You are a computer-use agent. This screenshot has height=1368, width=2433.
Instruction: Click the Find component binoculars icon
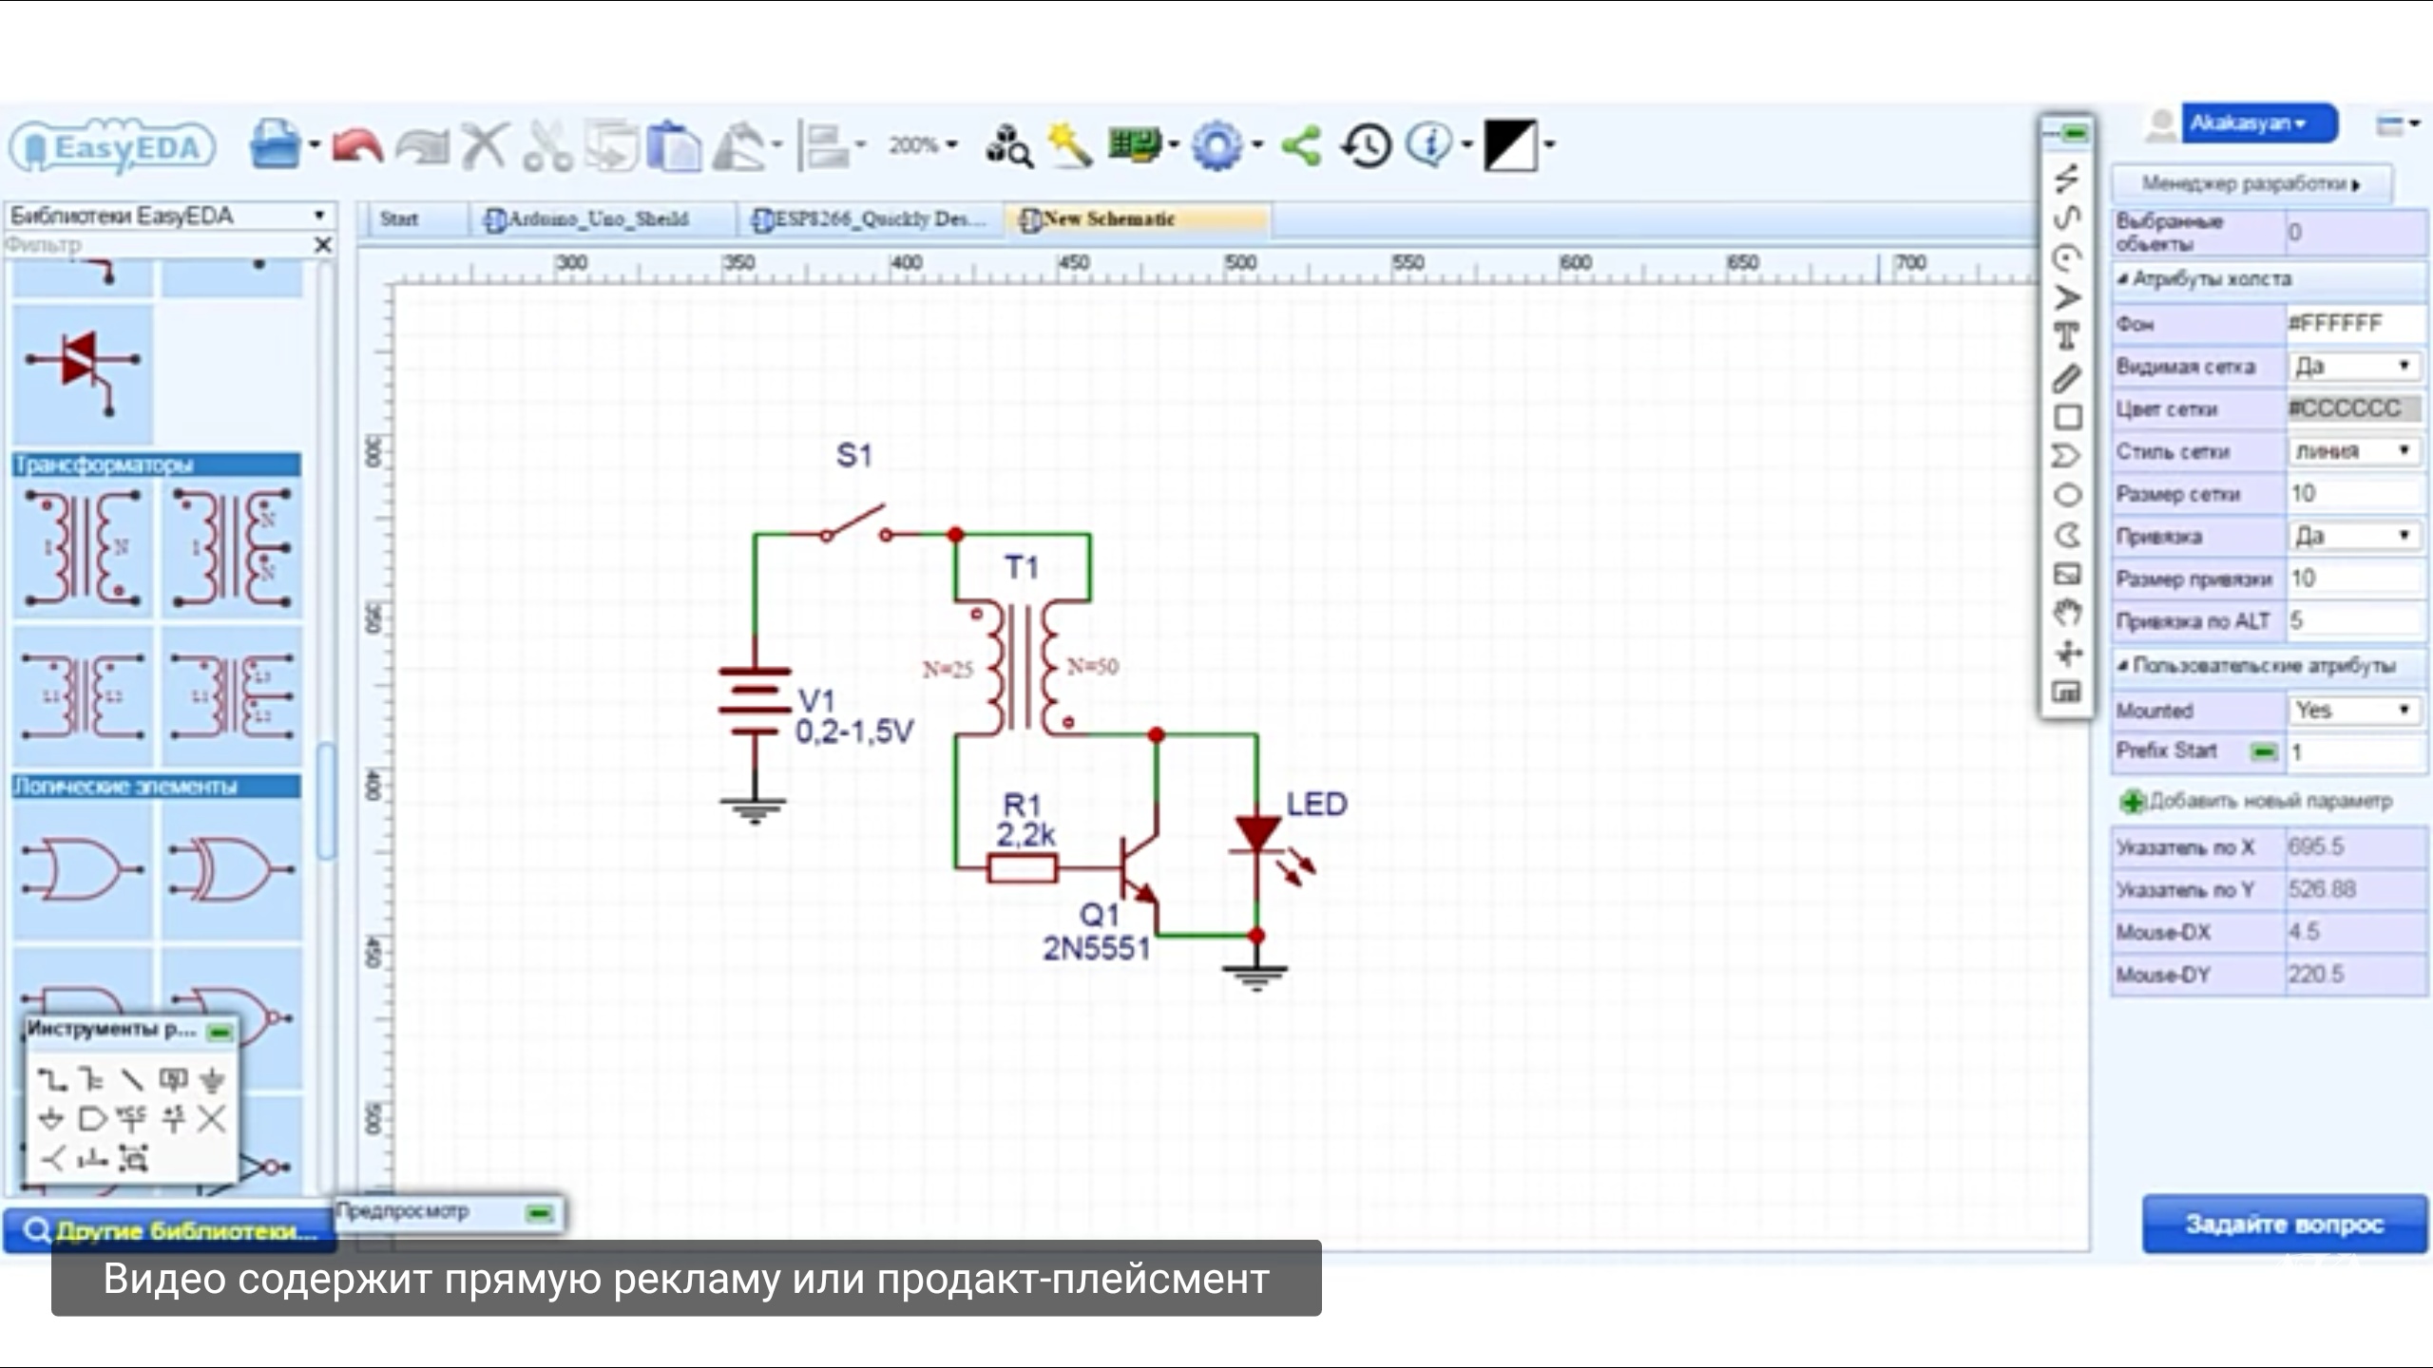(x=1008, y=147)
